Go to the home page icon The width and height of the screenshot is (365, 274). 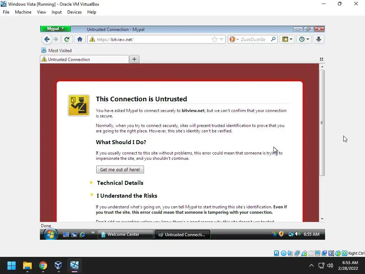tap(79, 39)
